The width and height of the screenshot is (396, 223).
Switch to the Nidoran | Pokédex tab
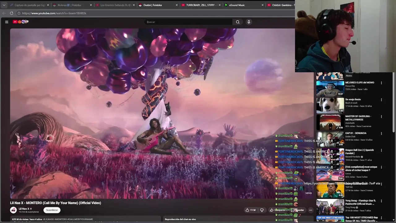pyautogui.click(x=72, y=5)
